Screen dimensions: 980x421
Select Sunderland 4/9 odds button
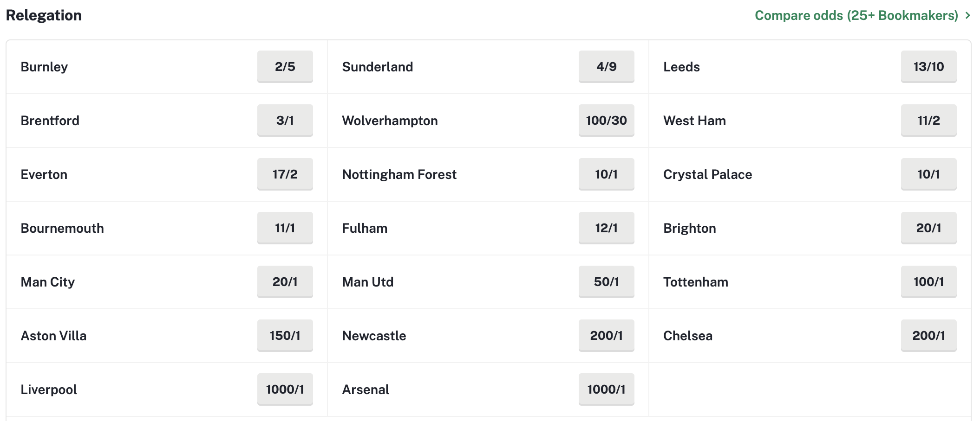606,67
